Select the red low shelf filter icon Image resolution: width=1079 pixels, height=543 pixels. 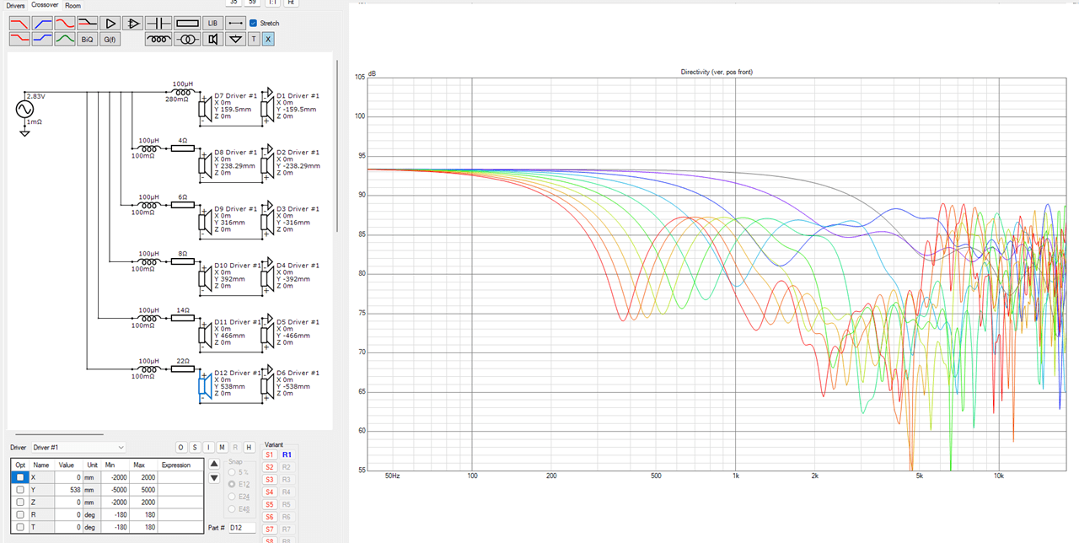pos(19,39)
